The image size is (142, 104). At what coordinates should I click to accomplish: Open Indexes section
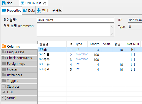[19, 69]
